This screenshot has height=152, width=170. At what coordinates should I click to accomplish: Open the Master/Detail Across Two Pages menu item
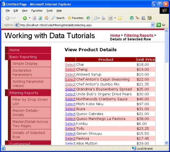[31, 124]
